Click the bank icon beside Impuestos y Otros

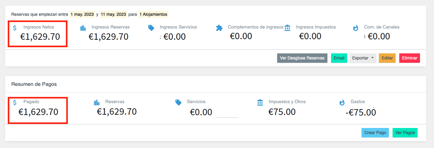click(x=260, y=103)
